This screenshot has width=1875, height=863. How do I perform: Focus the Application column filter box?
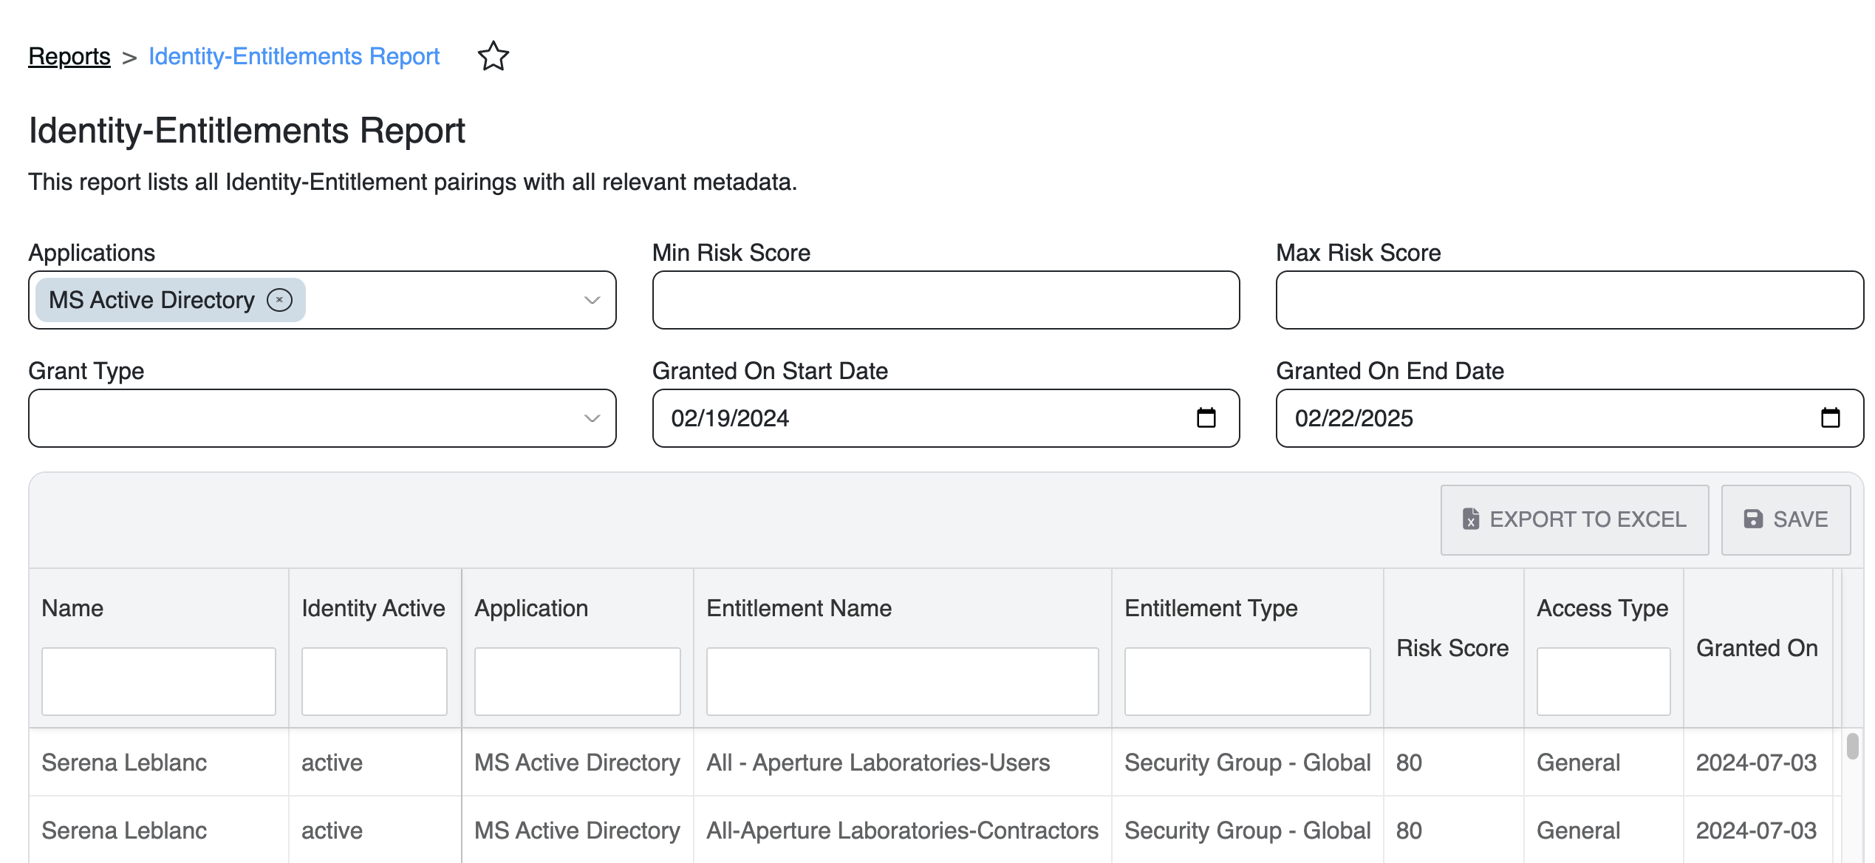(577, 681)
